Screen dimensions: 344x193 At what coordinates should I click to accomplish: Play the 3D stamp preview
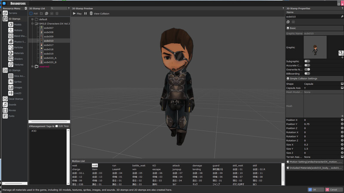pos(77,13)
